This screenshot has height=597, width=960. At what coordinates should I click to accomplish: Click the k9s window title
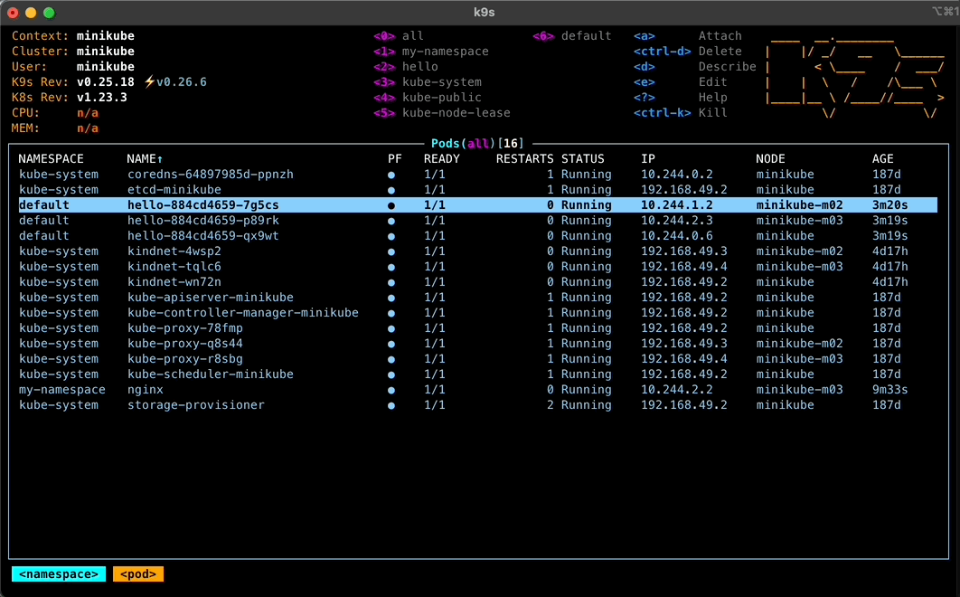(484, 13)
